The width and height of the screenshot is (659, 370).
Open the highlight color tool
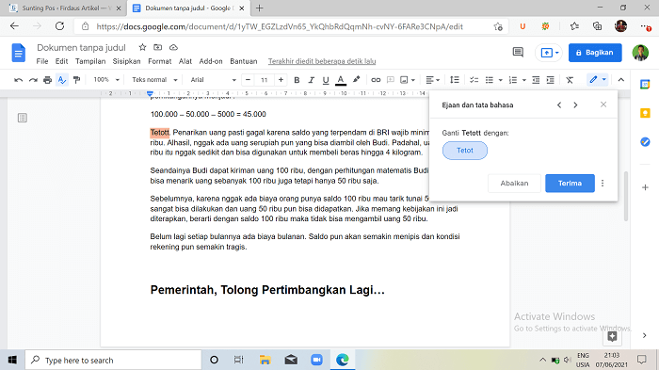coord(357,79)
